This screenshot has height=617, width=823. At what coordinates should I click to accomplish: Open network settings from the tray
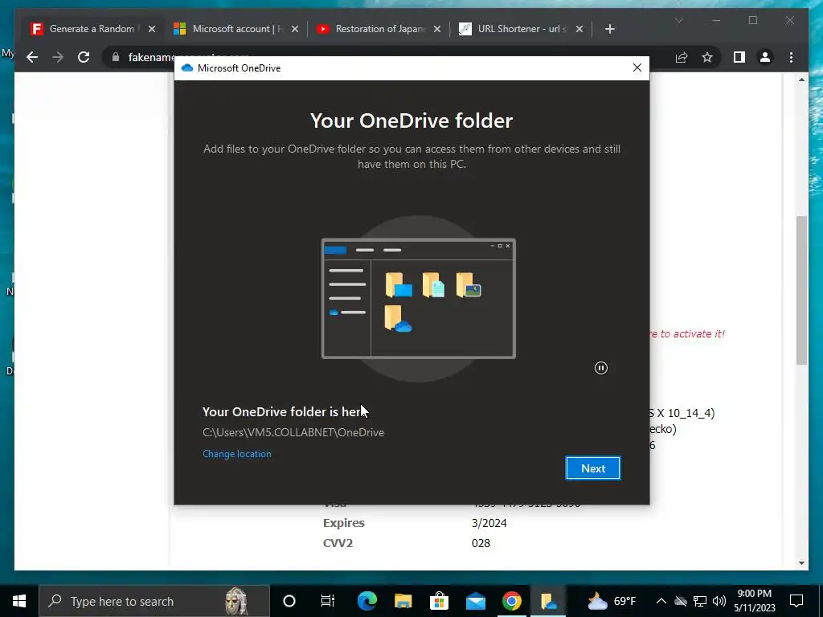point(700,601)
